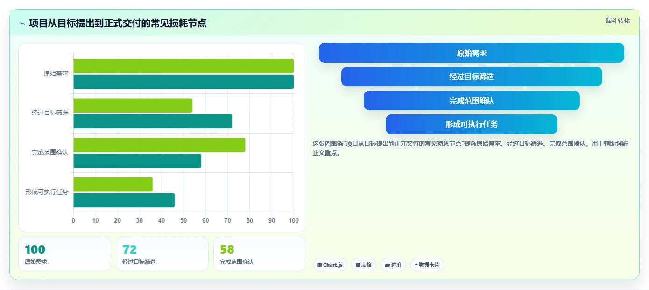This screenshot has height=290, width=649.
Task: Click the 经过目标筛选 y-axis label
Action: [x=50, y=113]
